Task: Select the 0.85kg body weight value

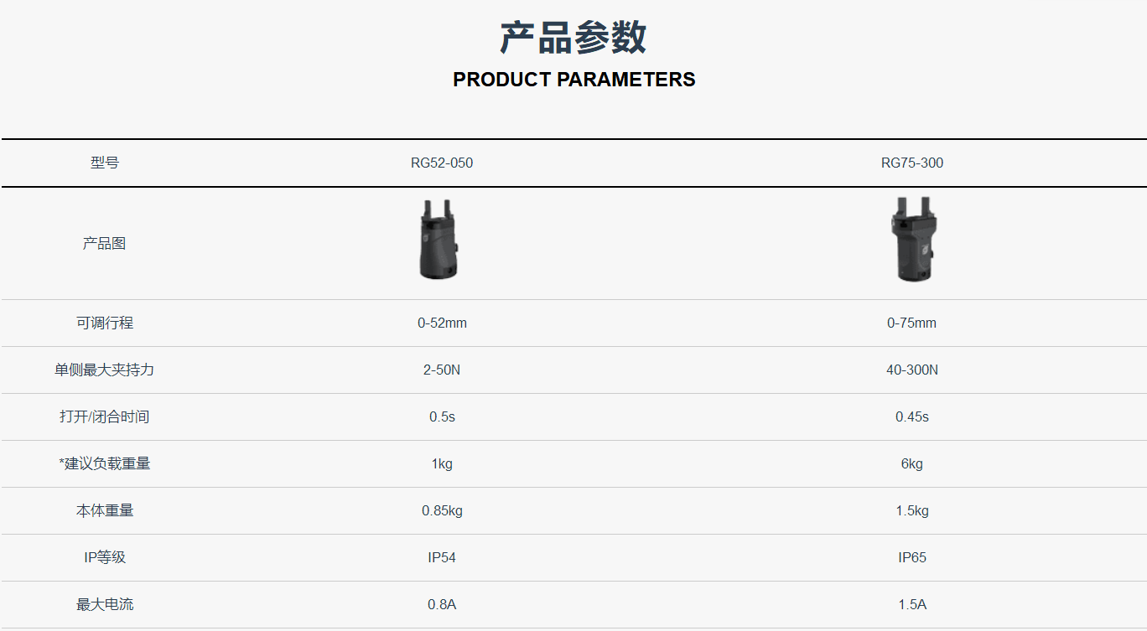Action: click(442, 511)
